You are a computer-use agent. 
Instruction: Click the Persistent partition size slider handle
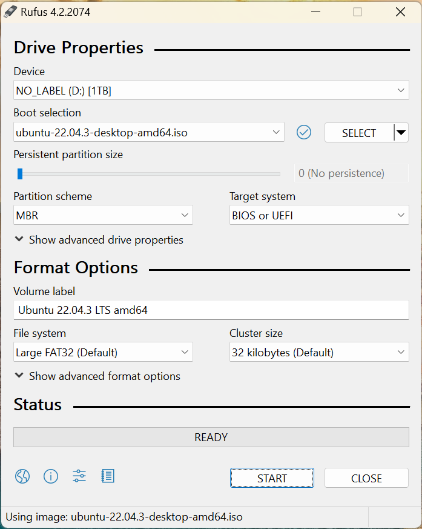(x=20, y=174)
